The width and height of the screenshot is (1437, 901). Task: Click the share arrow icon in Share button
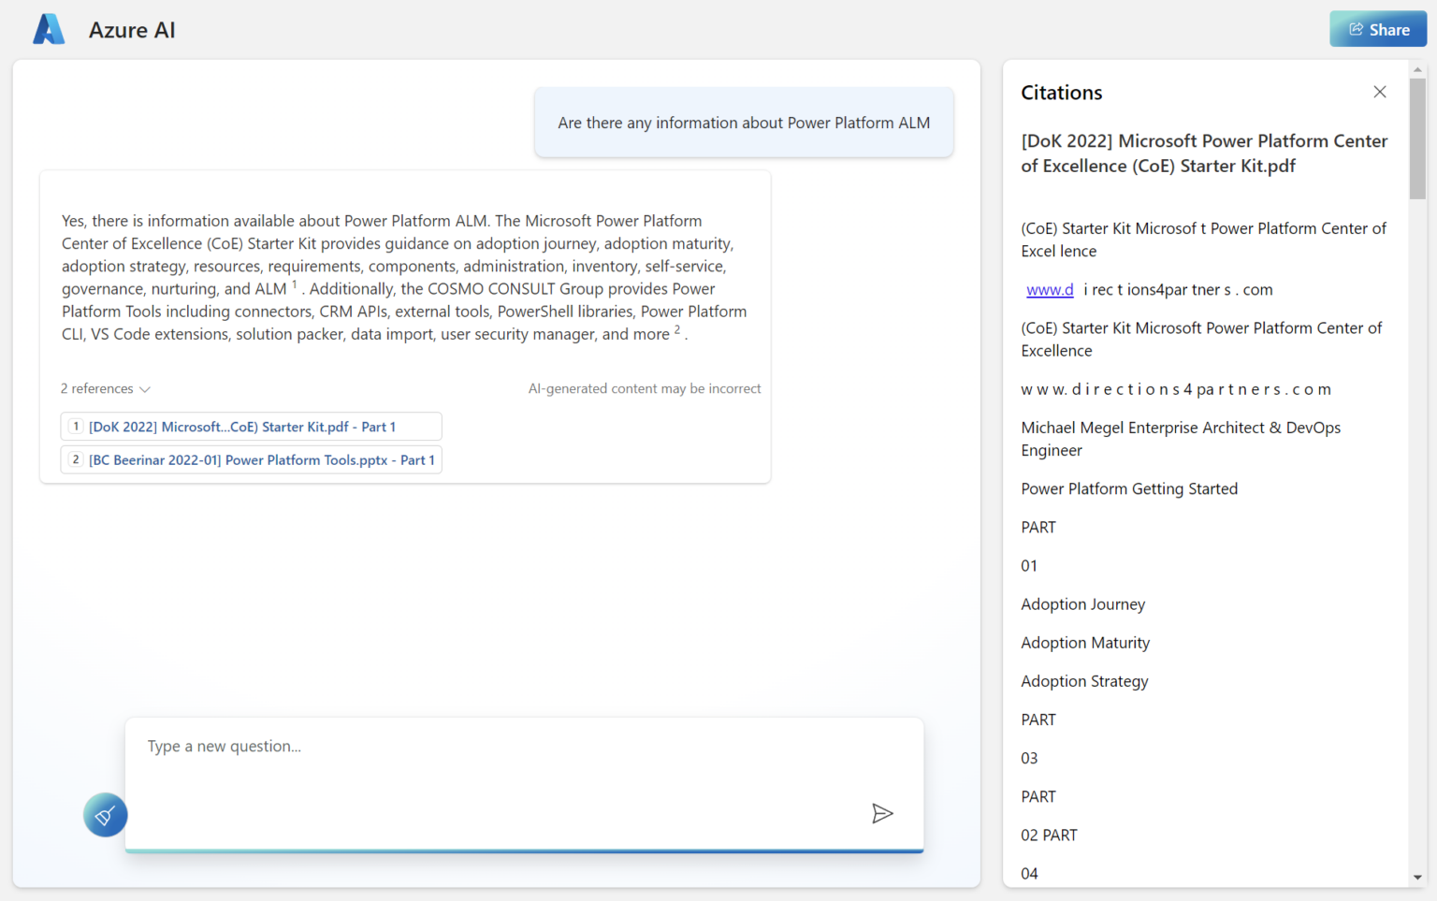click(1356, 28)
